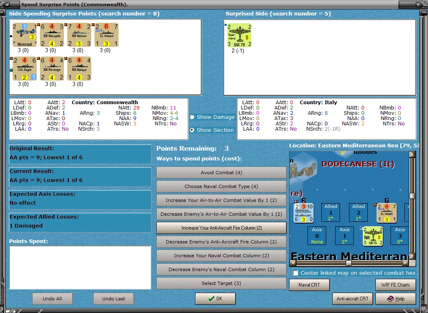Select the Show Section radio button
The height and width of the screenshot is (313, 428).
[x=192, y=130]
